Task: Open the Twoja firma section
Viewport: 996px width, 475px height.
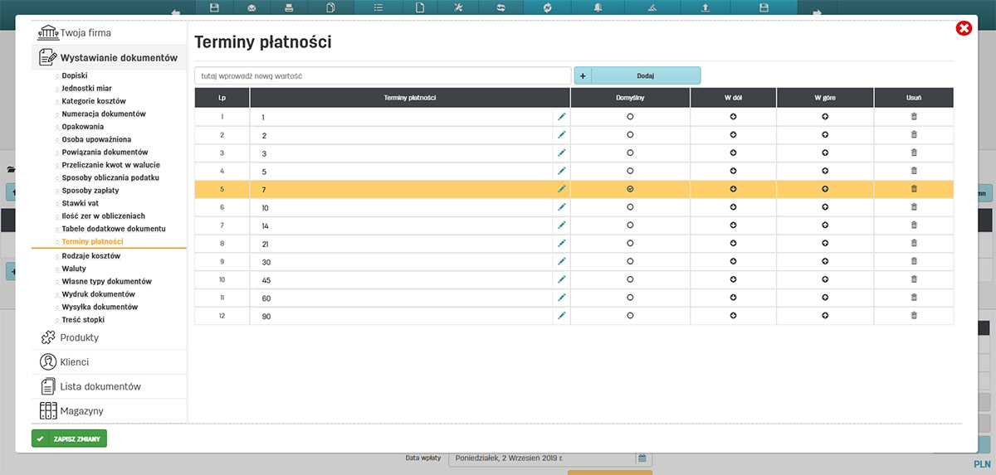Action: tap(85, 33)
